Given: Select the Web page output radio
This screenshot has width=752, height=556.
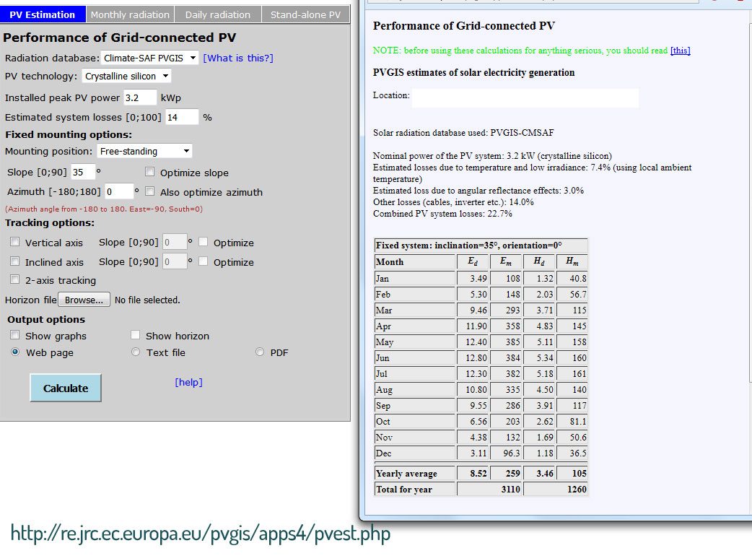Looking at the screenshot, I should 15,352.
